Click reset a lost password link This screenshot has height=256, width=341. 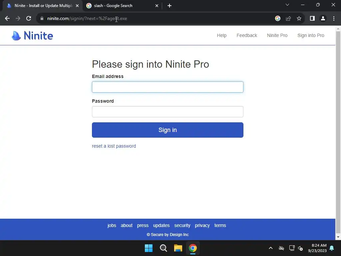pyautogui.click(x=114, y=146)
